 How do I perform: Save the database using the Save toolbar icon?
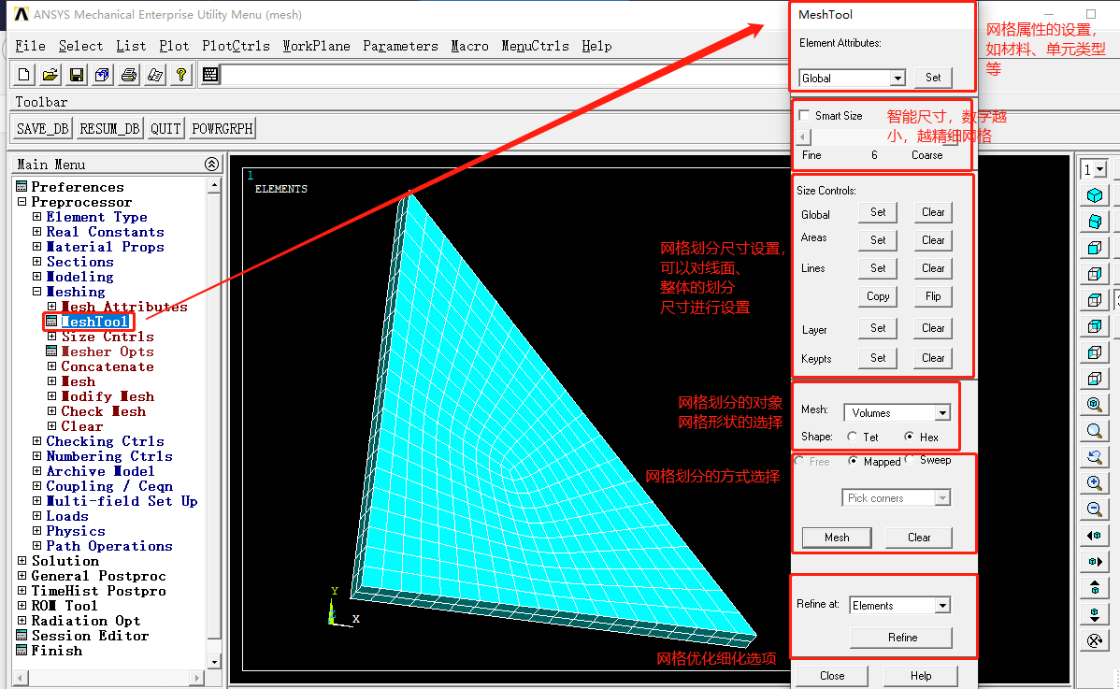(77, 74)
